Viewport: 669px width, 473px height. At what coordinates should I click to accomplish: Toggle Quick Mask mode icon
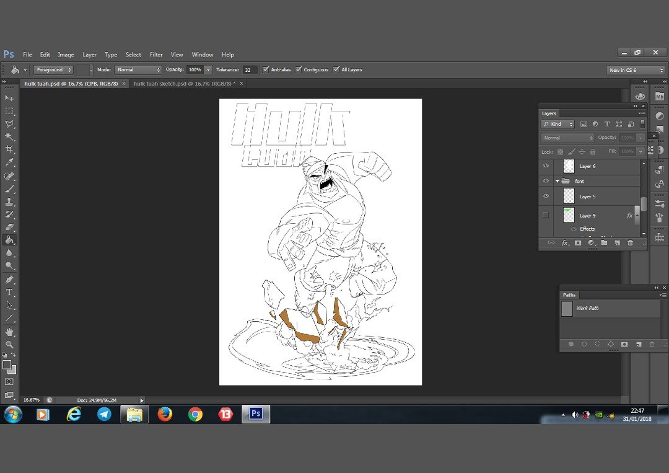(9, 382)
